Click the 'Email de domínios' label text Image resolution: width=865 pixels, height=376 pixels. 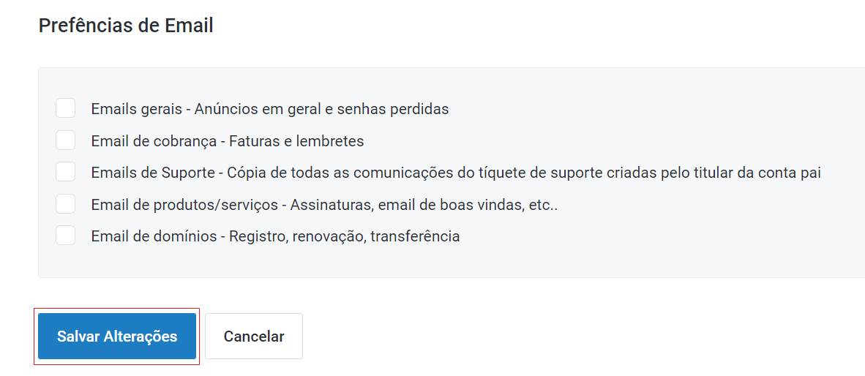click(x=154, y=236)
